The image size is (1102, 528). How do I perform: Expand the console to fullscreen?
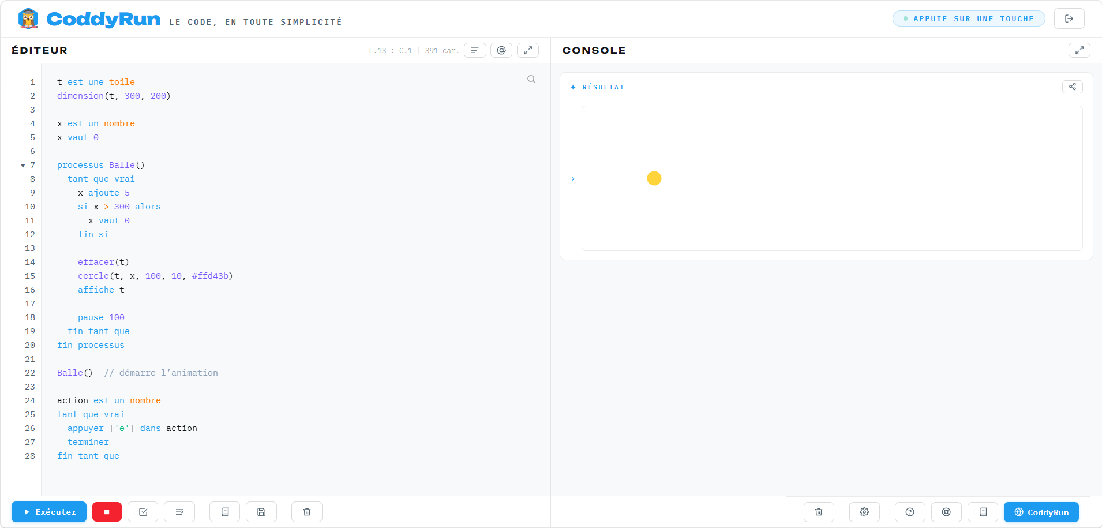pos(1079,50)
